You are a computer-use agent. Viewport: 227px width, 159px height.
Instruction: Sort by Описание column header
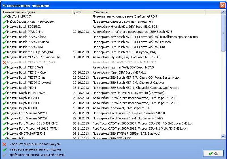click(x=149, y=12)
